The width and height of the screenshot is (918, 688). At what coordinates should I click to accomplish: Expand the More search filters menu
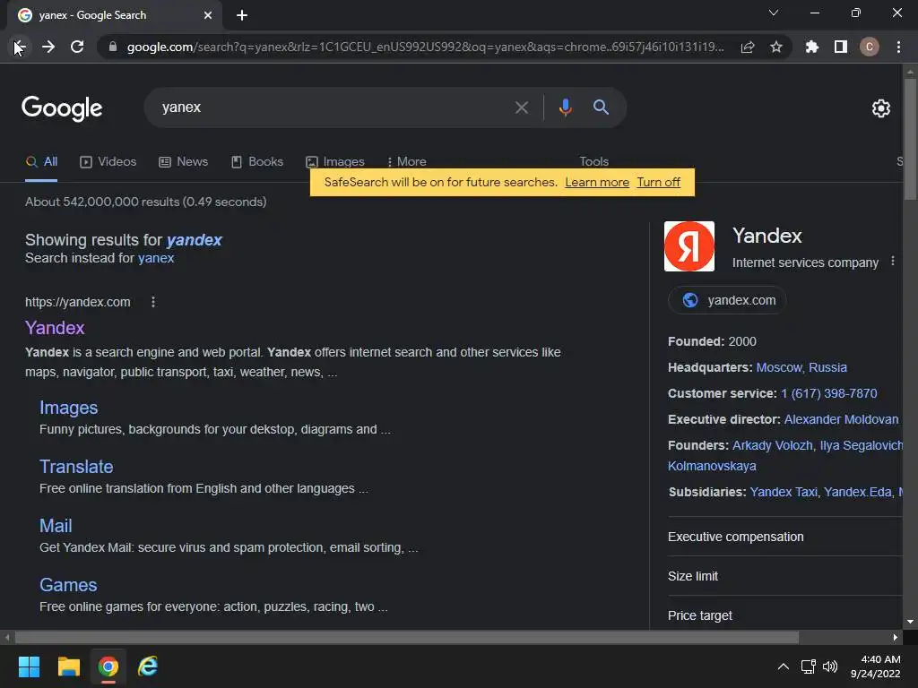406,161
